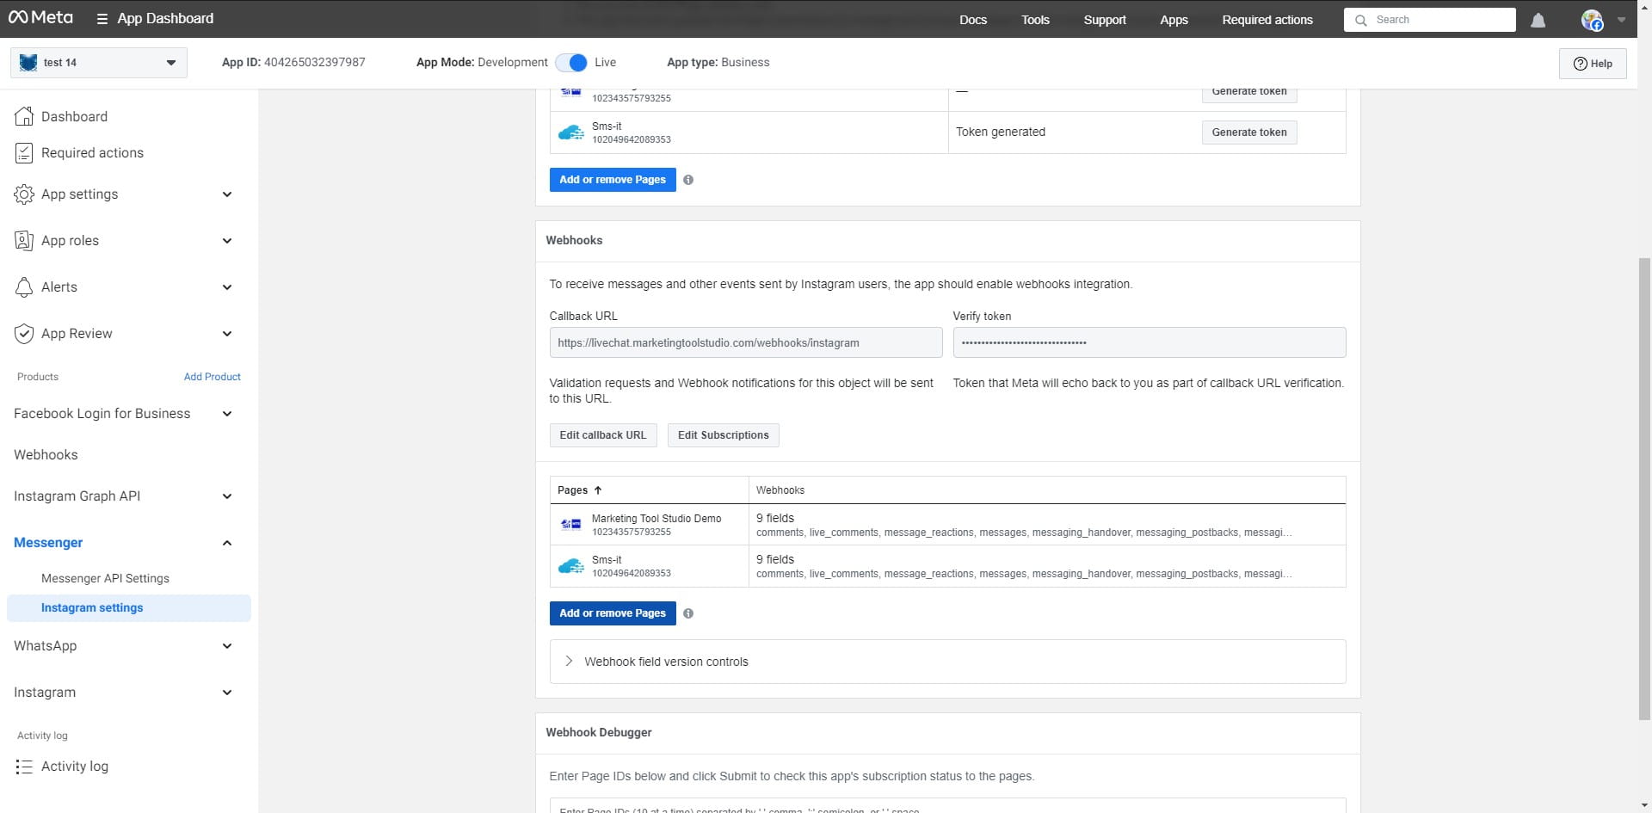Click the Add Product link
This screenshot has width=1652, height=813.
[x=212, y=377]
